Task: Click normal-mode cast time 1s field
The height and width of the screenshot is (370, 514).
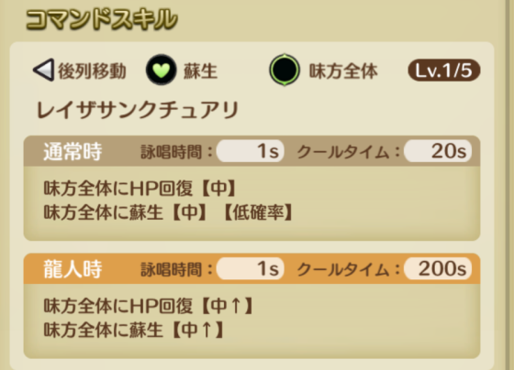Action: pos(250,151)
